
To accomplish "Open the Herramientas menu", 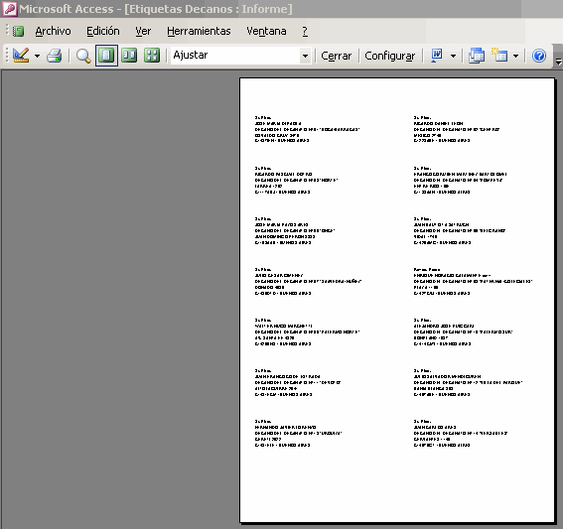I will (199, 31).
